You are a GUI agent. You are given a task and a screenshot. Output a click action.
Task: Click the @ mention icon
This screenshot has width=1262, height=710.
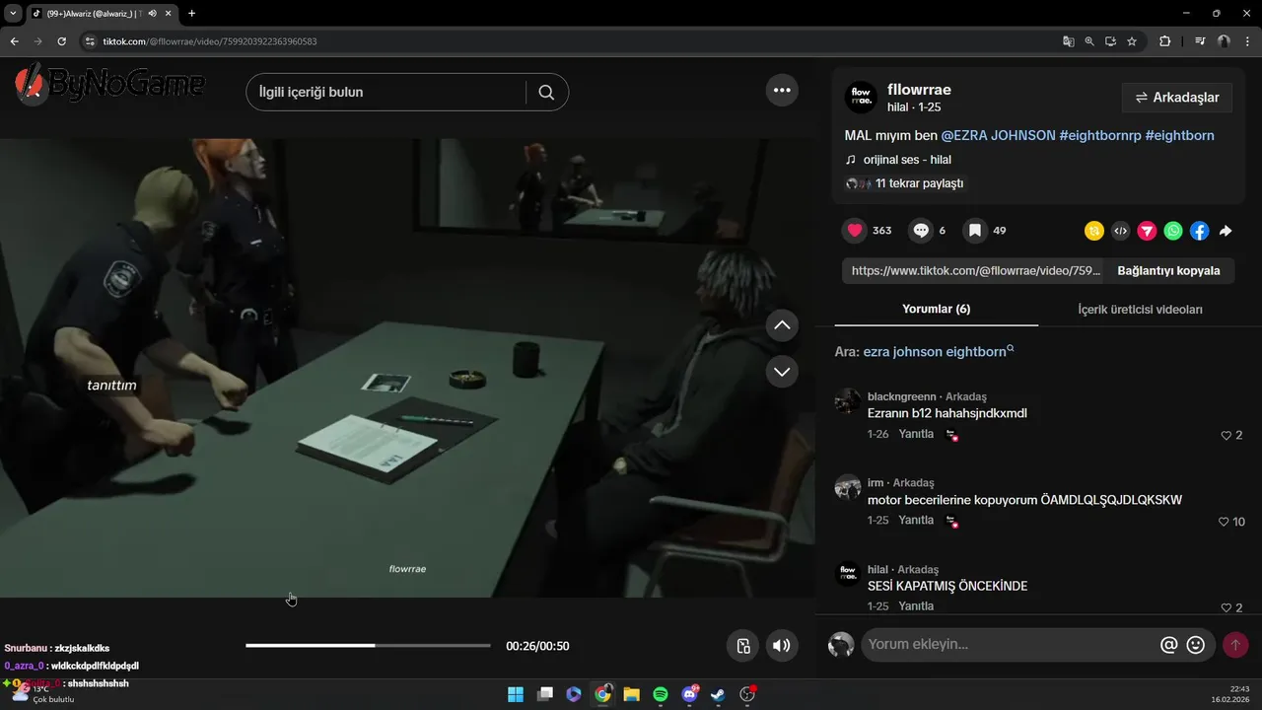point(1169,645)
